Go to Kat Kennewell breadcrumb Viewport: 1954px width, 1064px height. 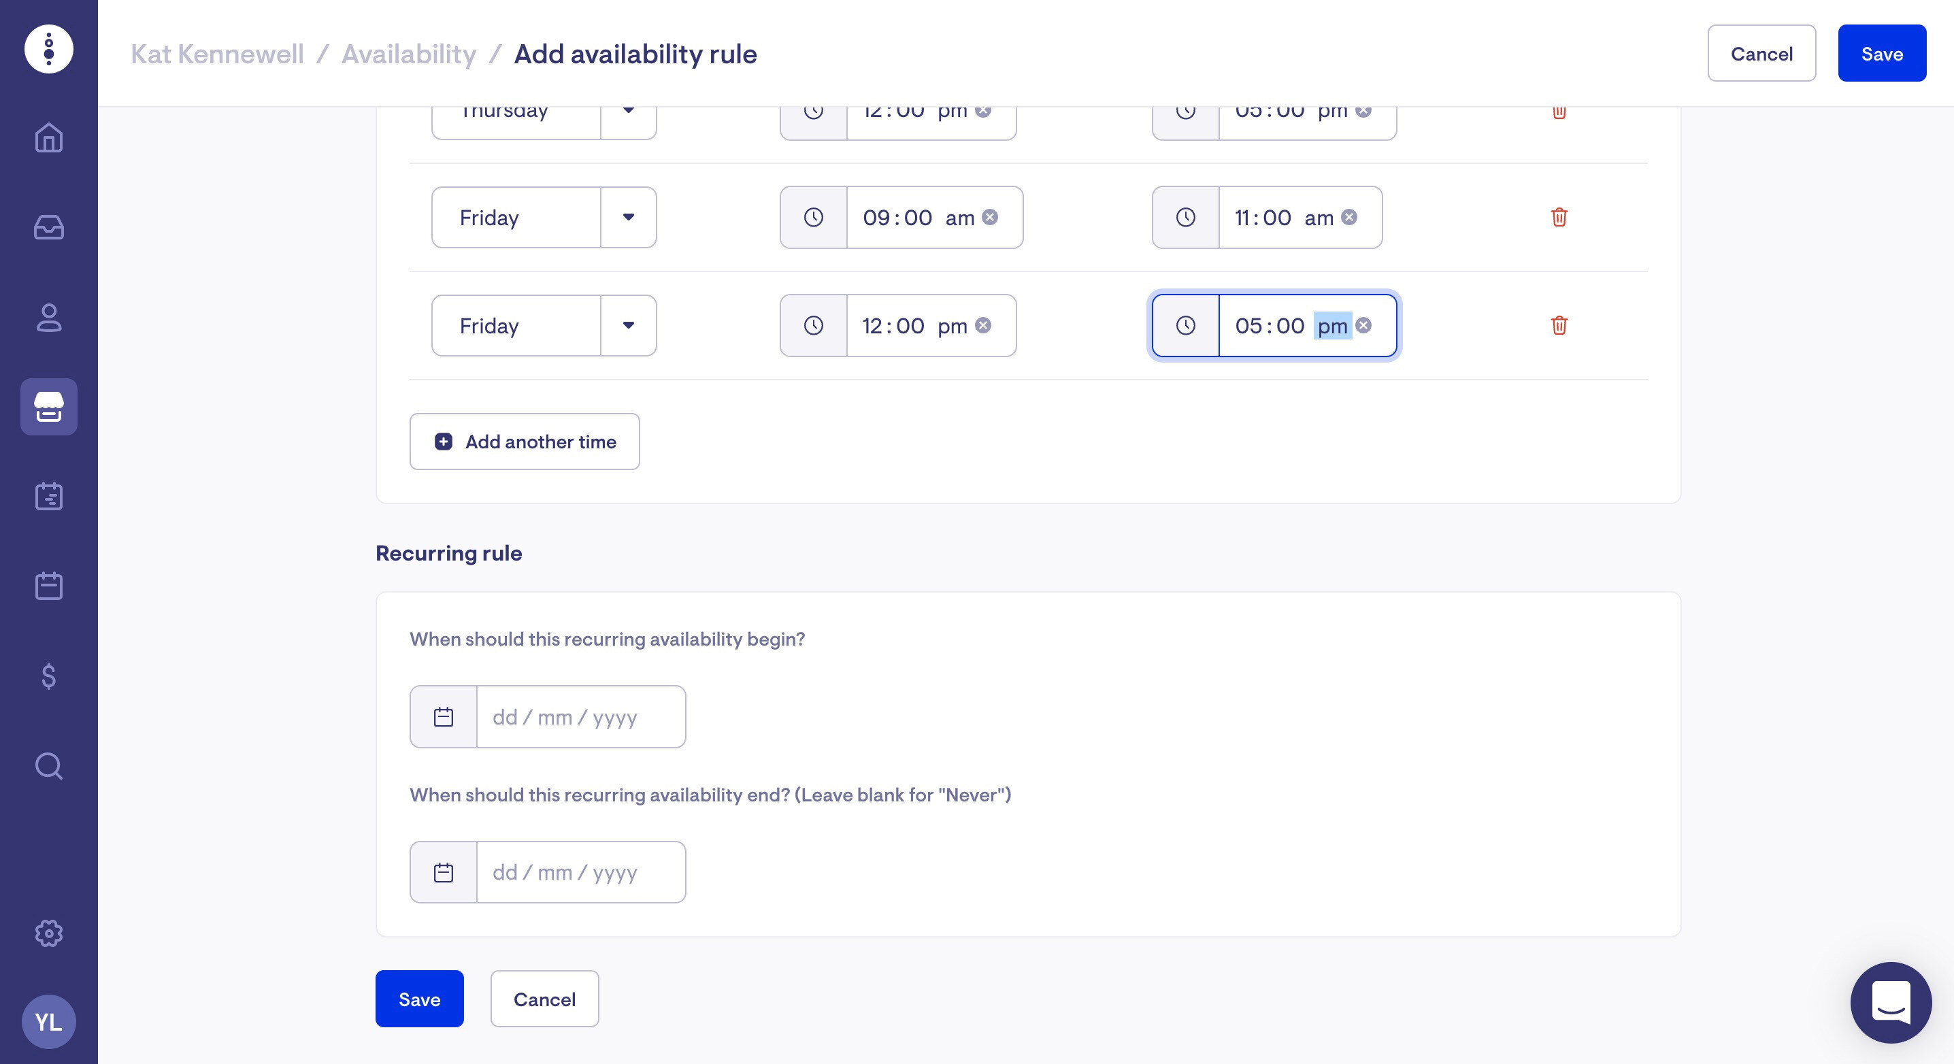[x=217, y=54]
